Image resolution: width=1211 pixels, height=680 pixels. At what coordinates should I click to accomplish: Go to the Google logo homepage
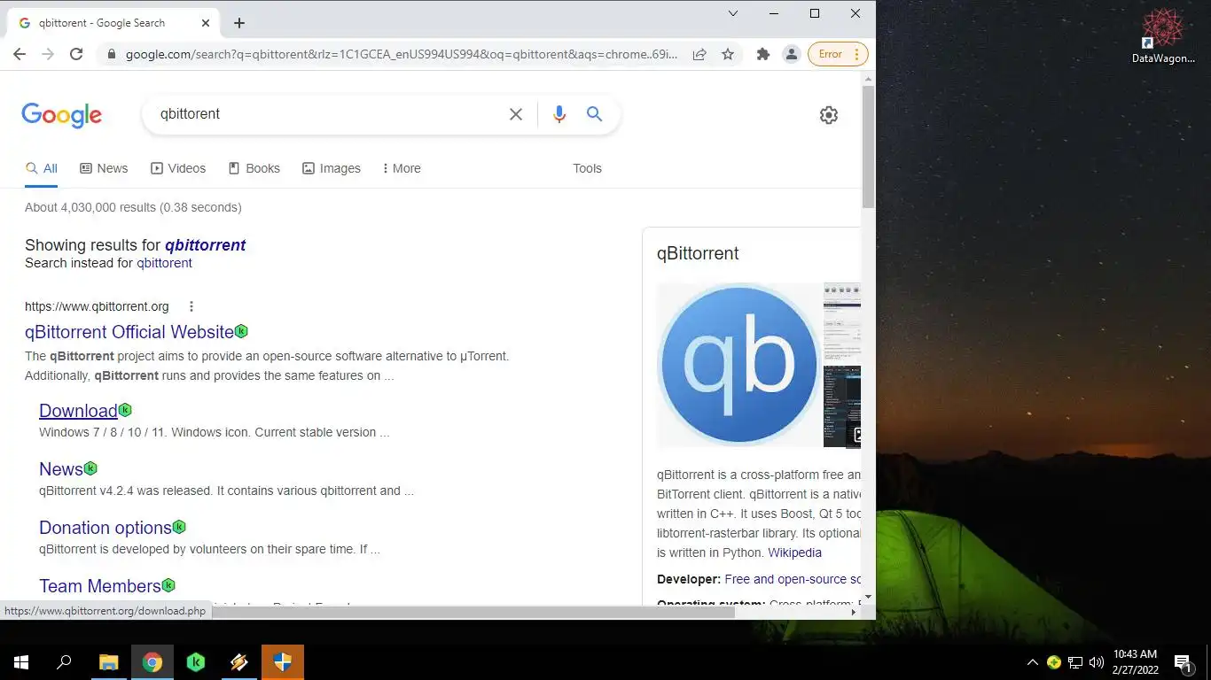click(x=62, y=115)
